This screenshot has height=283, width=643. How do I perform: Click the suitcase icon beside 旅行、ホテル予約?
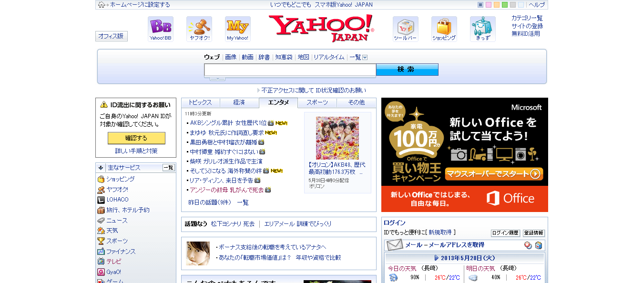pos(101,210)
